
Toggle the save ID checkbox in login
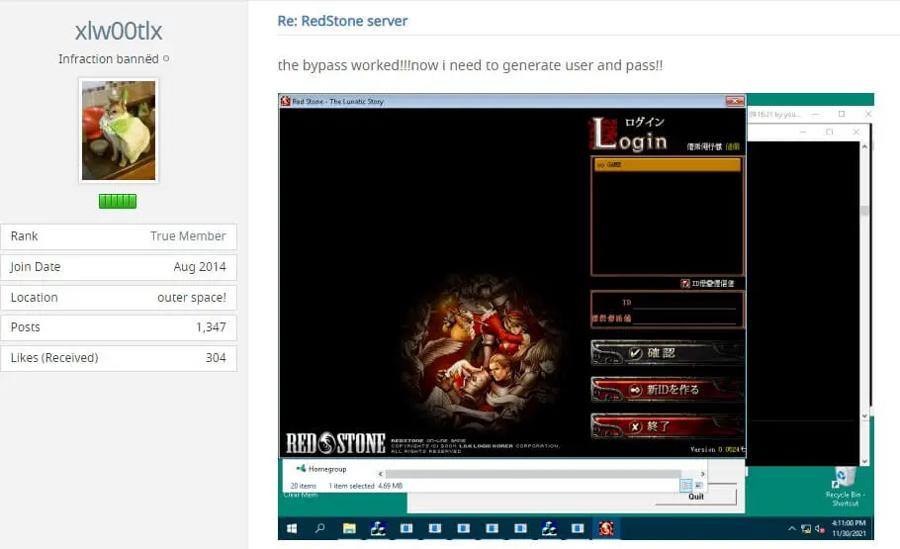click(x=684, y=283)
